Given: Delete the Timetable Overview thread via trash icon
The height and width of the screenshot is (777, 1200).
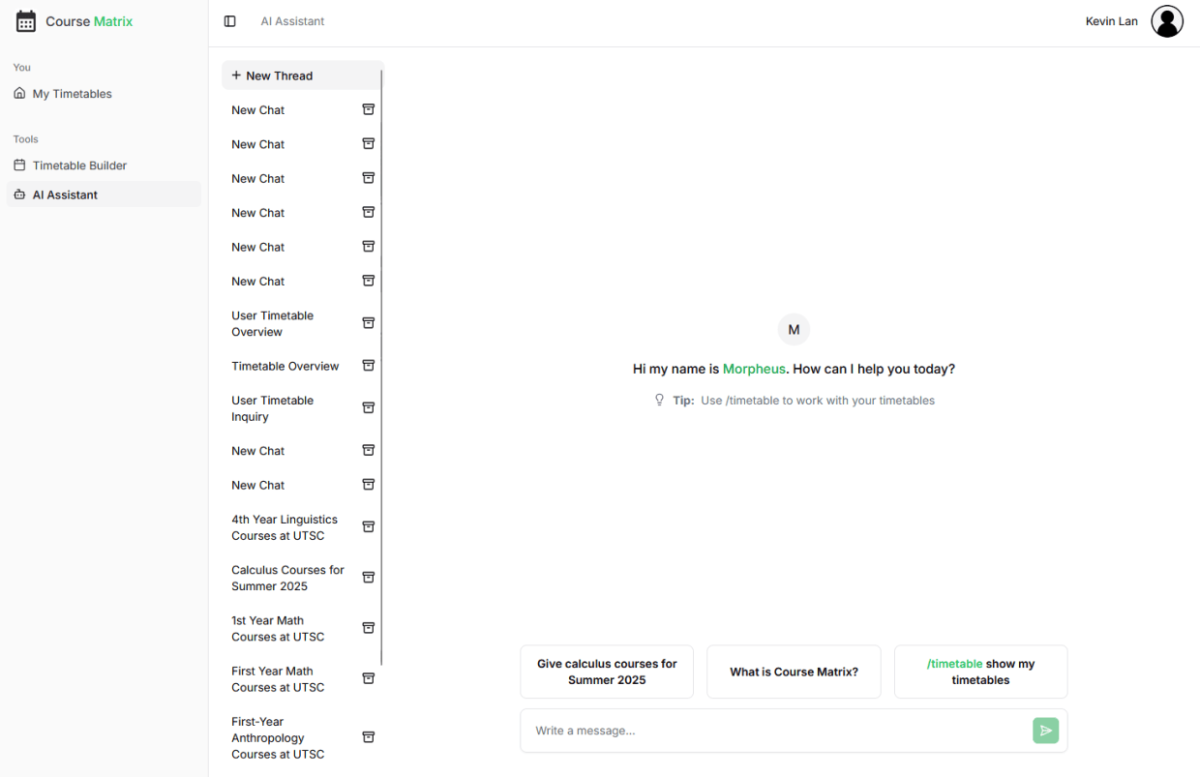Looking at the screenshot, I should point(368,365).
